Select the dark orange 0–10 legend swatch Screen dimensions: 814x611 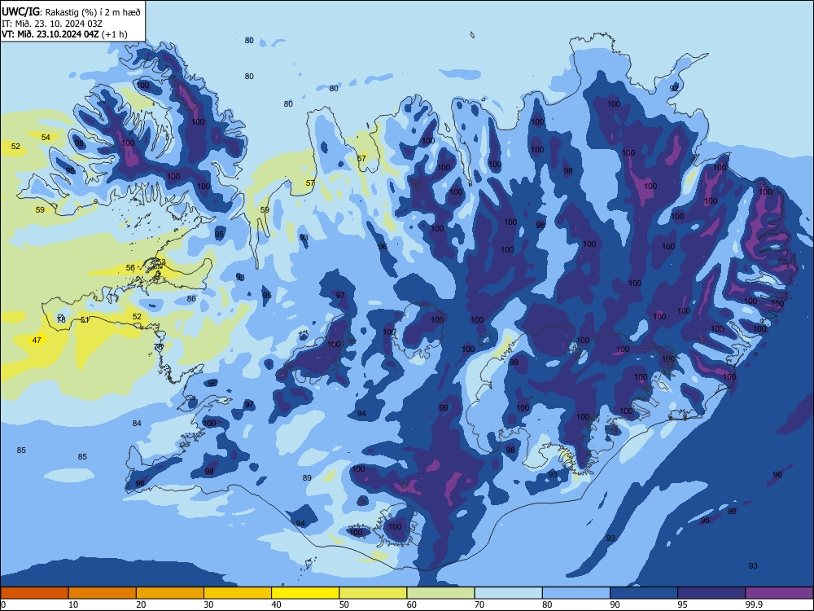pyautogui.click(x=34, y=593)
